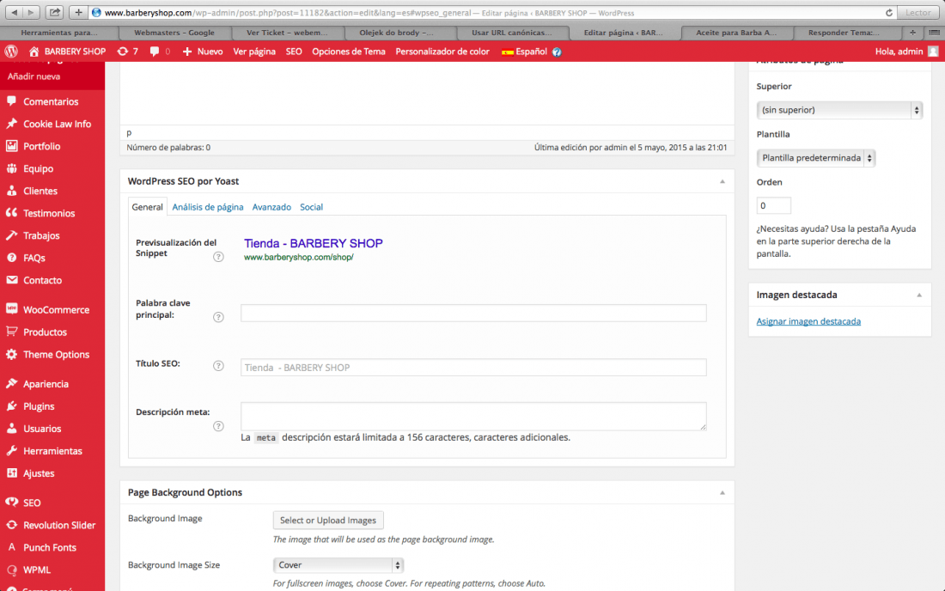Open the Background Image Size Cover dropdown

338,565
